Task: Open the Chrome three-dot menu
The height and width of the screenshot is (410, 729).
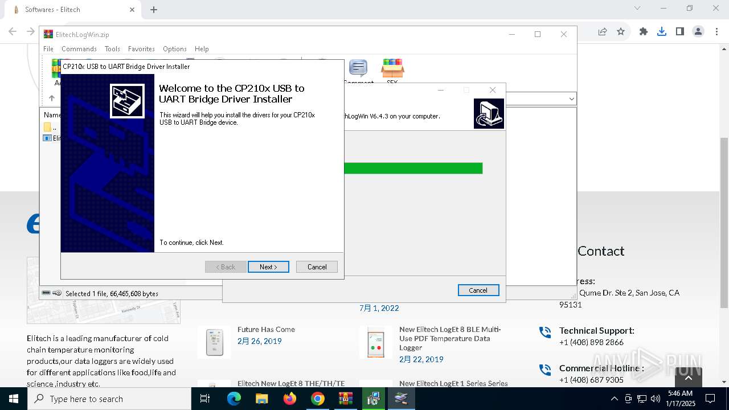Action: 716,32
